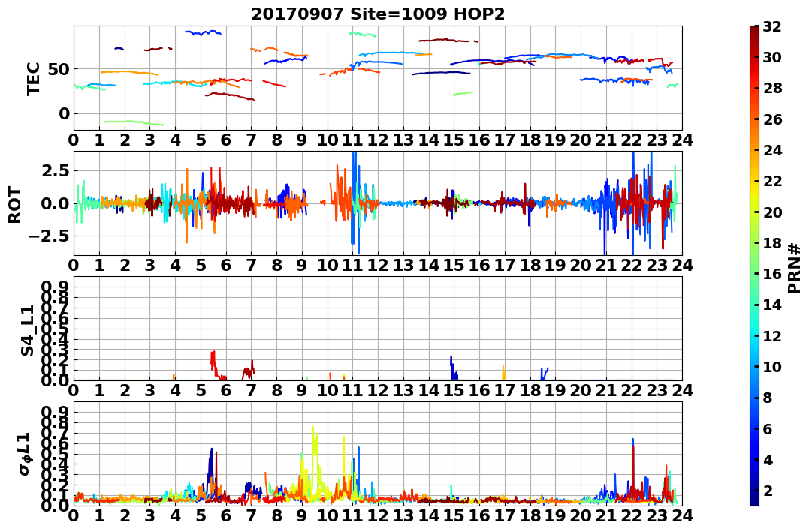
Task: Click the colorbar tick label 24
Action: point(772,150)
